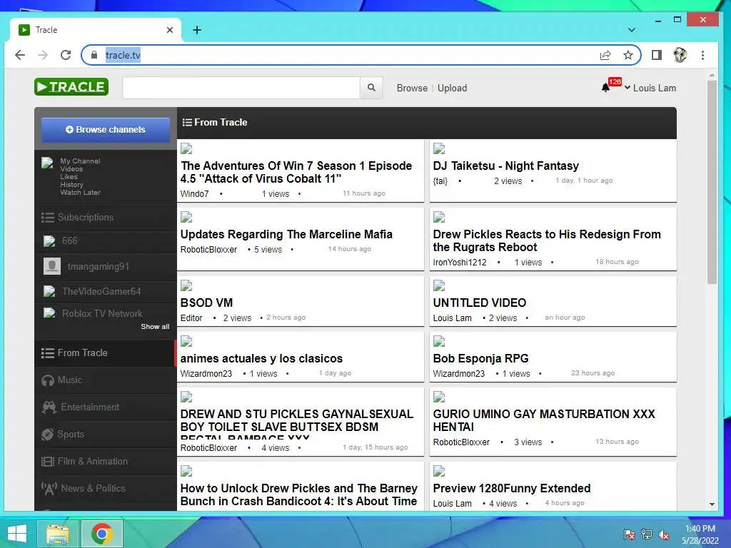Select the Sports category
The width and height of the screenshot is (731, 548).
click(106, 435)
